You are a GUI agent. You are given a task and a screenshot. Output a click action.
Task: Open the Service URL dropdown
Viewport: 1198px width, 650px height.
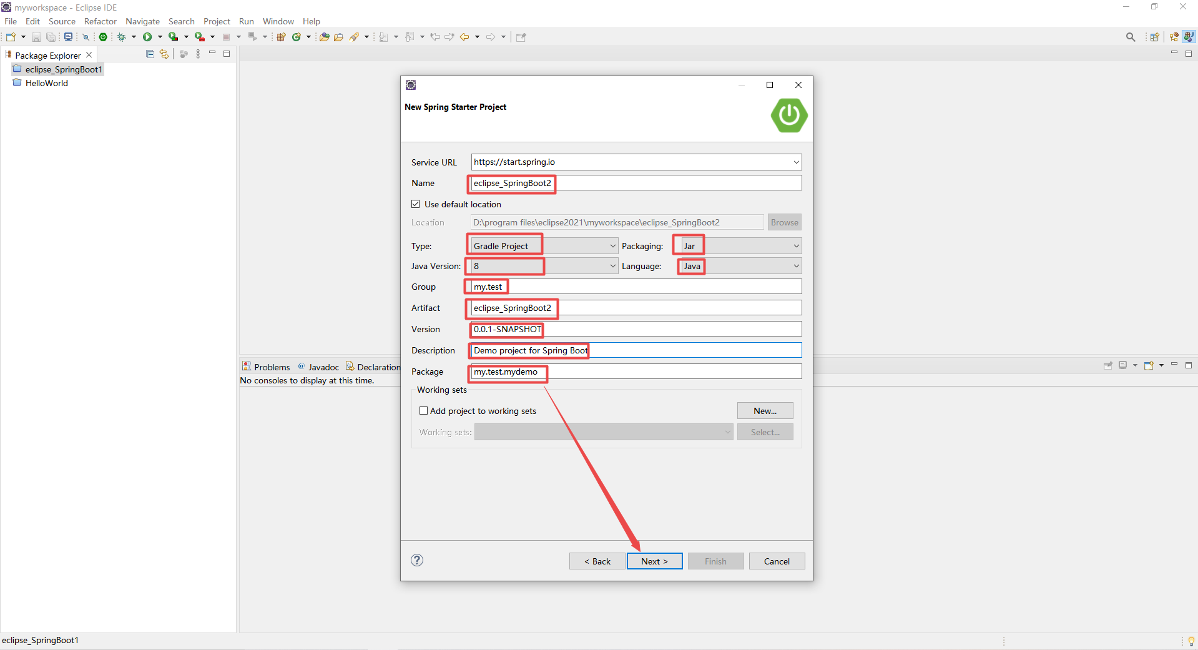coord(796,162)
